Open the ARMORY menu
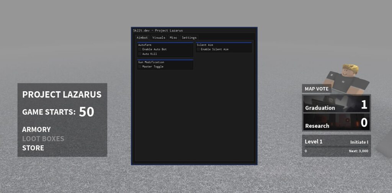Screen dimensions: 392x193 tap(36, 129)
